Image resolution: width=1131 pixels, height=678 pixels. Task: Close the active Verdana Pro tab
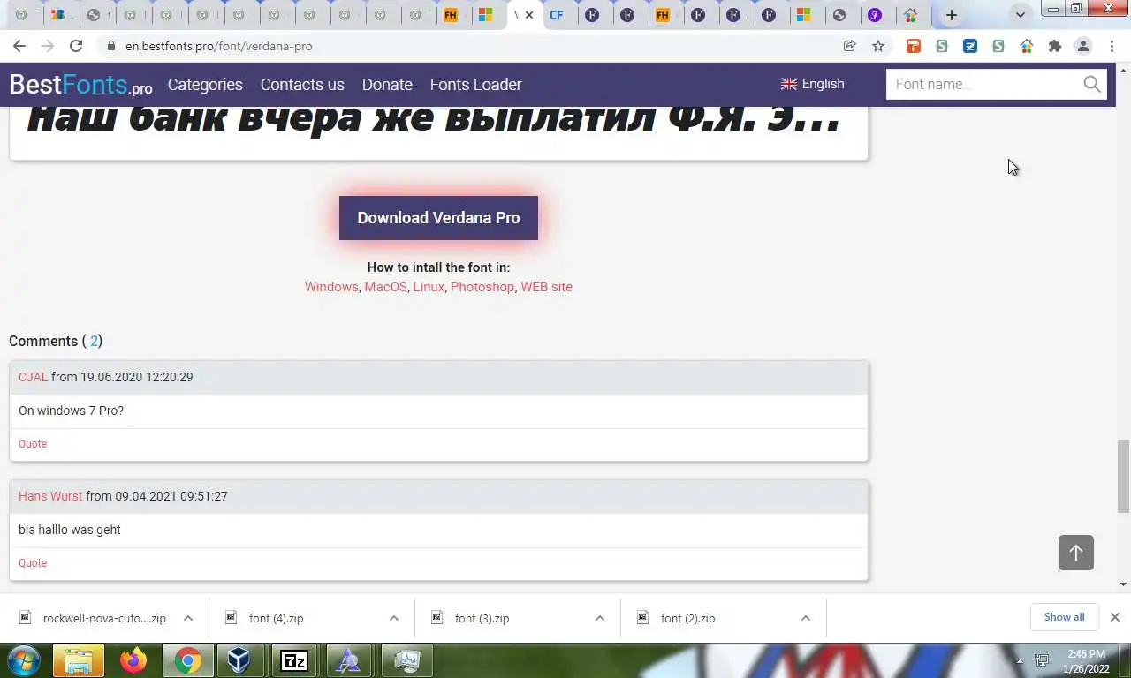[529, 15]
